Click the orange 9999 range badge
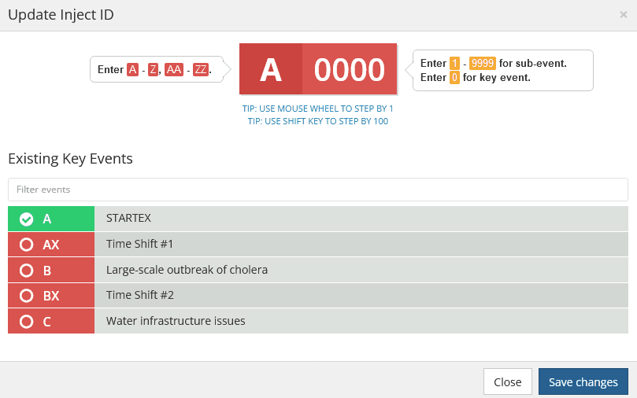637x398 pixels. click(x=483, y=64)
